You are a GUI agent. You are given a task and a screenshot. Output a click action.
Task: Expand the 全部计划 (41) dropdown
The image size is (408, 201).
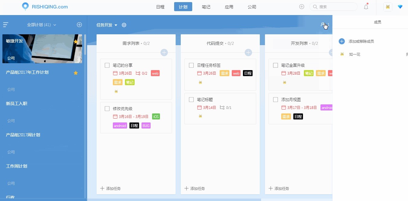(x=42, y=25)
